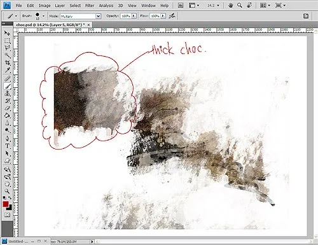Select the Dodge tool
The height and width of the screenshot is (245, 318).
[x=7, y=130]
